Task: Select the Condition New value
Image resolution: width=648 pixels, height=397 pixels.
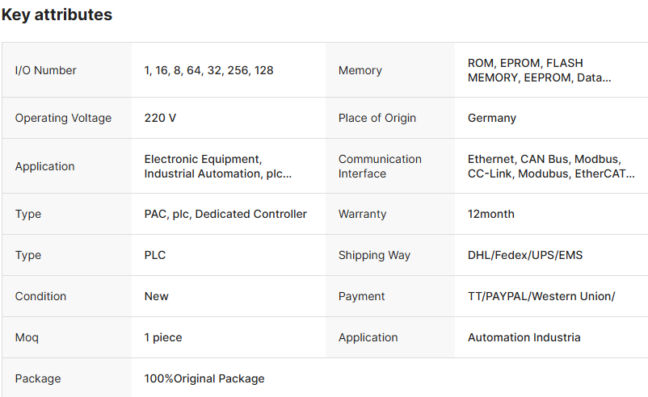Action: click(x=157, y=296)
